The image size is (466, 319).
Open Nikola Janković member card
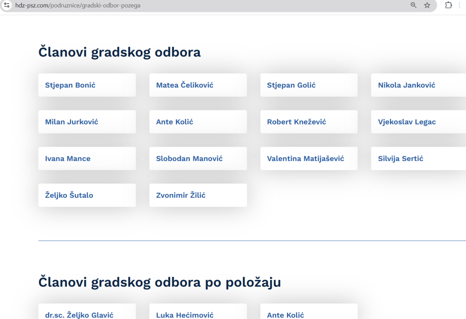pyautogui.click(x=419, y=85)
